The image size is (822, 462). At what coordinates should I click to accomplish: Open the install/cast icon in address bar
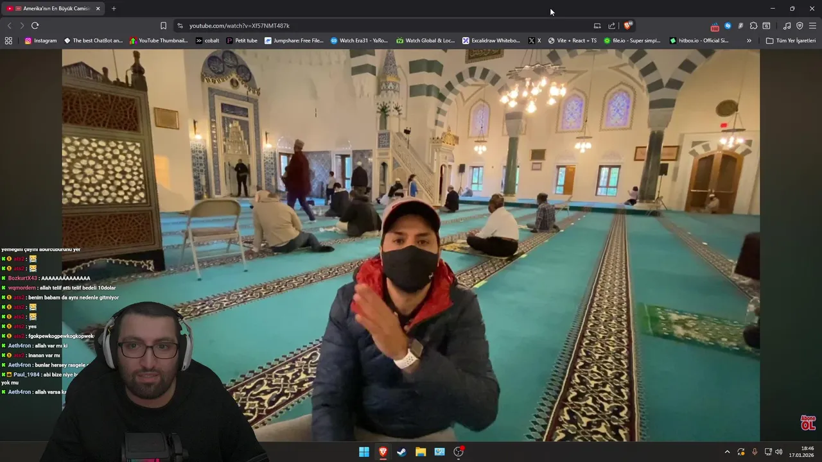point(597,26)
